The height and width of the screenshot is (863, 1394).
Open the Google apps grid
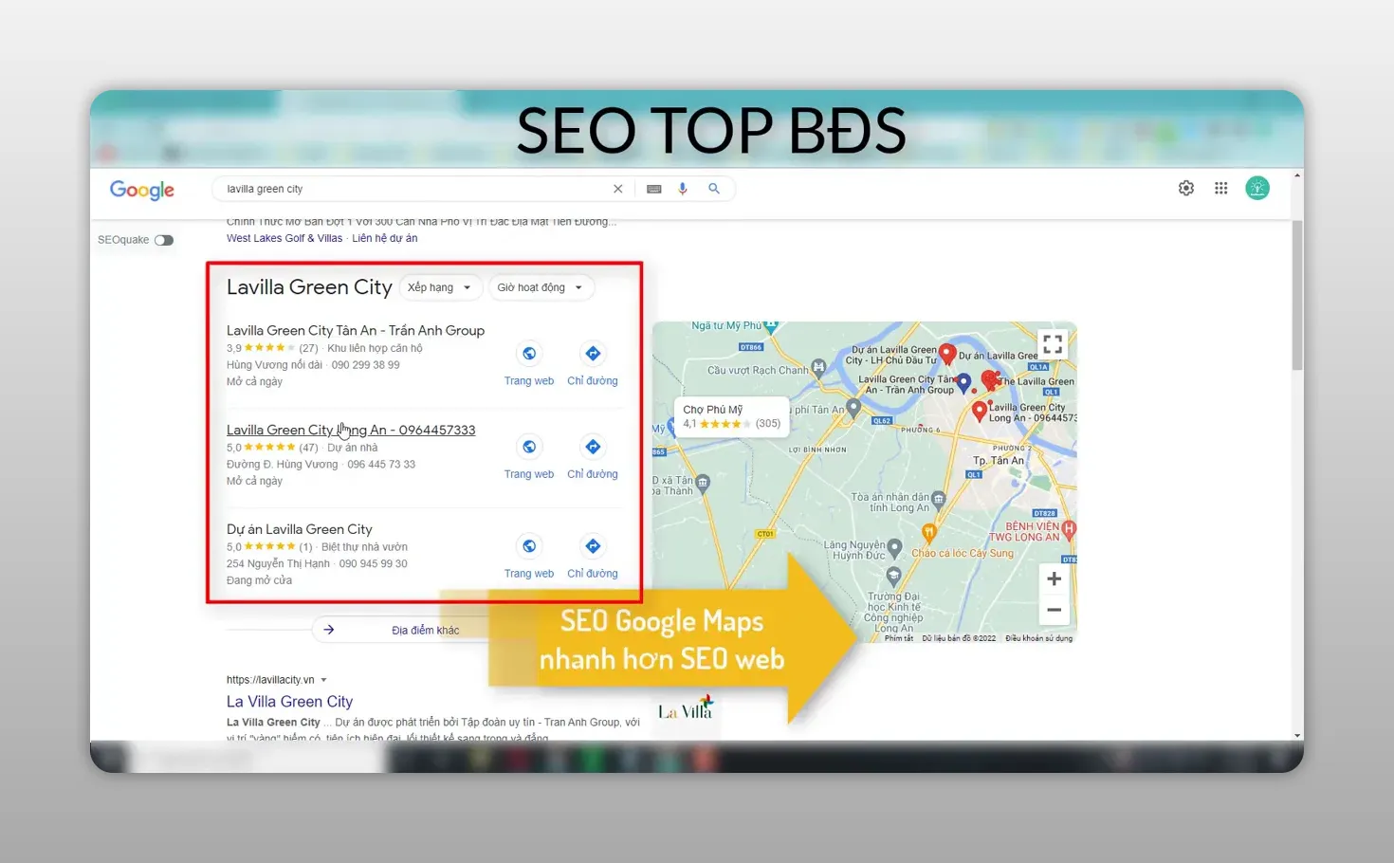point(1221,188)
